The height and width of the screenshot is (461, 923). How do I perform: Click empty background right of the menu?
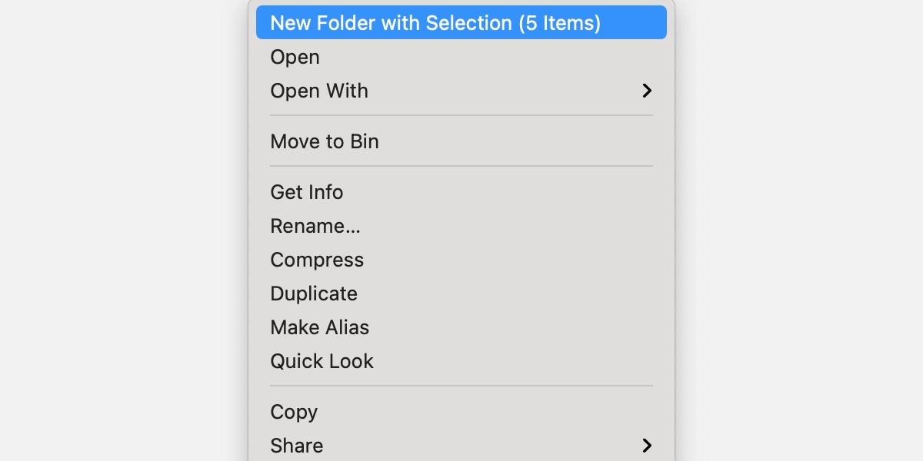tap(800, 230)
